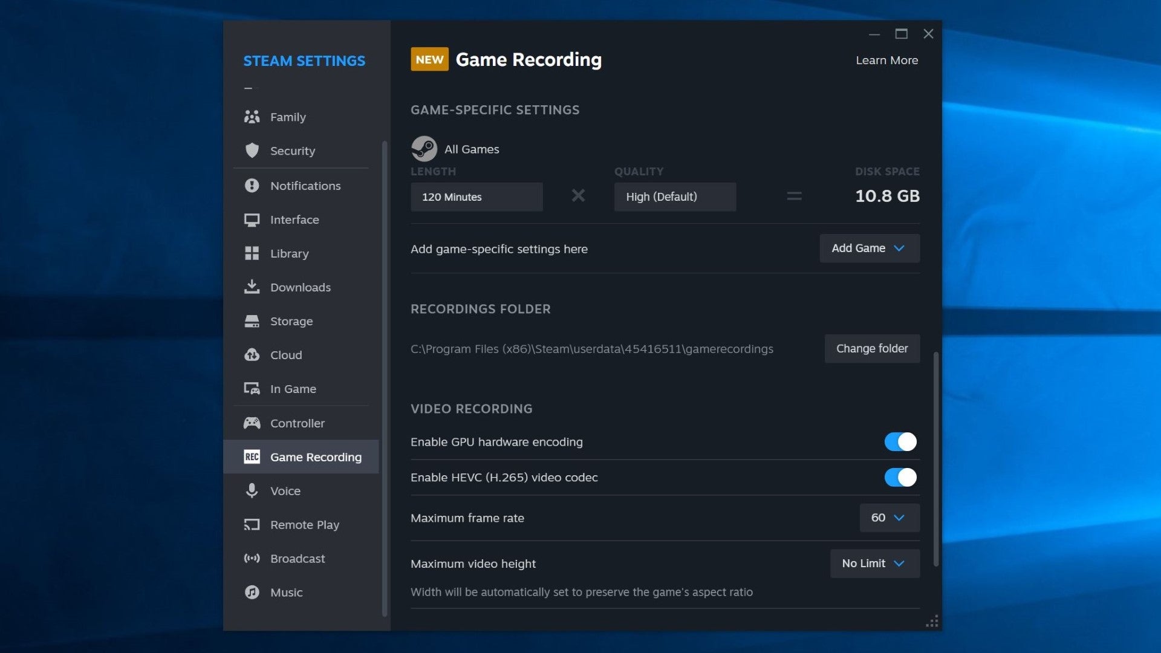Select the Controller gamepad icon

pos(253,423)
